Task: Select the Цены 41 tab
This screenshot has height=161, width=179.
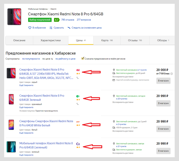Action: point(81,40)
